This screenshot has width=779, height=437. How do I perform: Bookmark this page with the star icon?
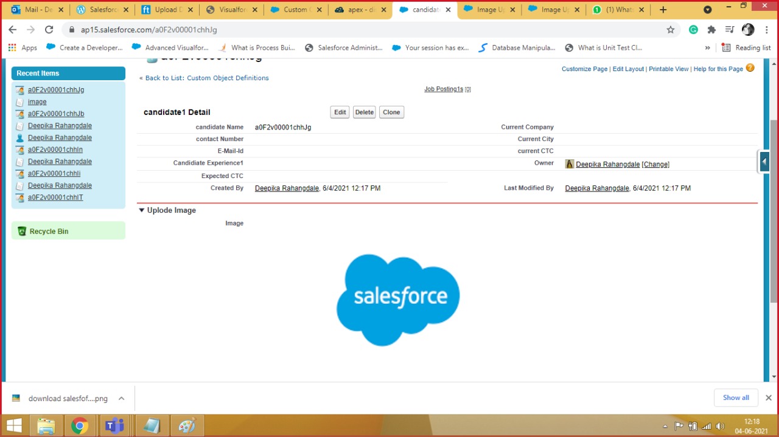671,30
